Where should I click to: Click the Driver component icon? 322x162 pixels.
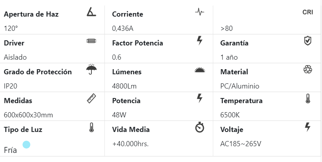tap(91, 41)
